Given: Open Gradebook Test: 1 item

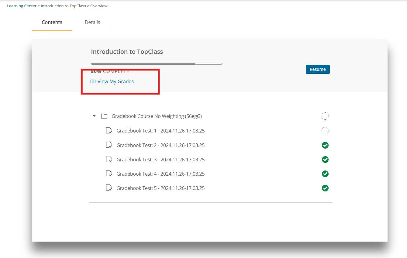Looking at the screenshot, I should (x=160, y=131).
